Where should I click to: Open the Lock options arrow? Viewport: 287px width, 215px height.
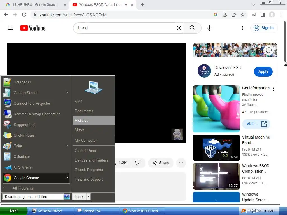[x=88, y=197]
